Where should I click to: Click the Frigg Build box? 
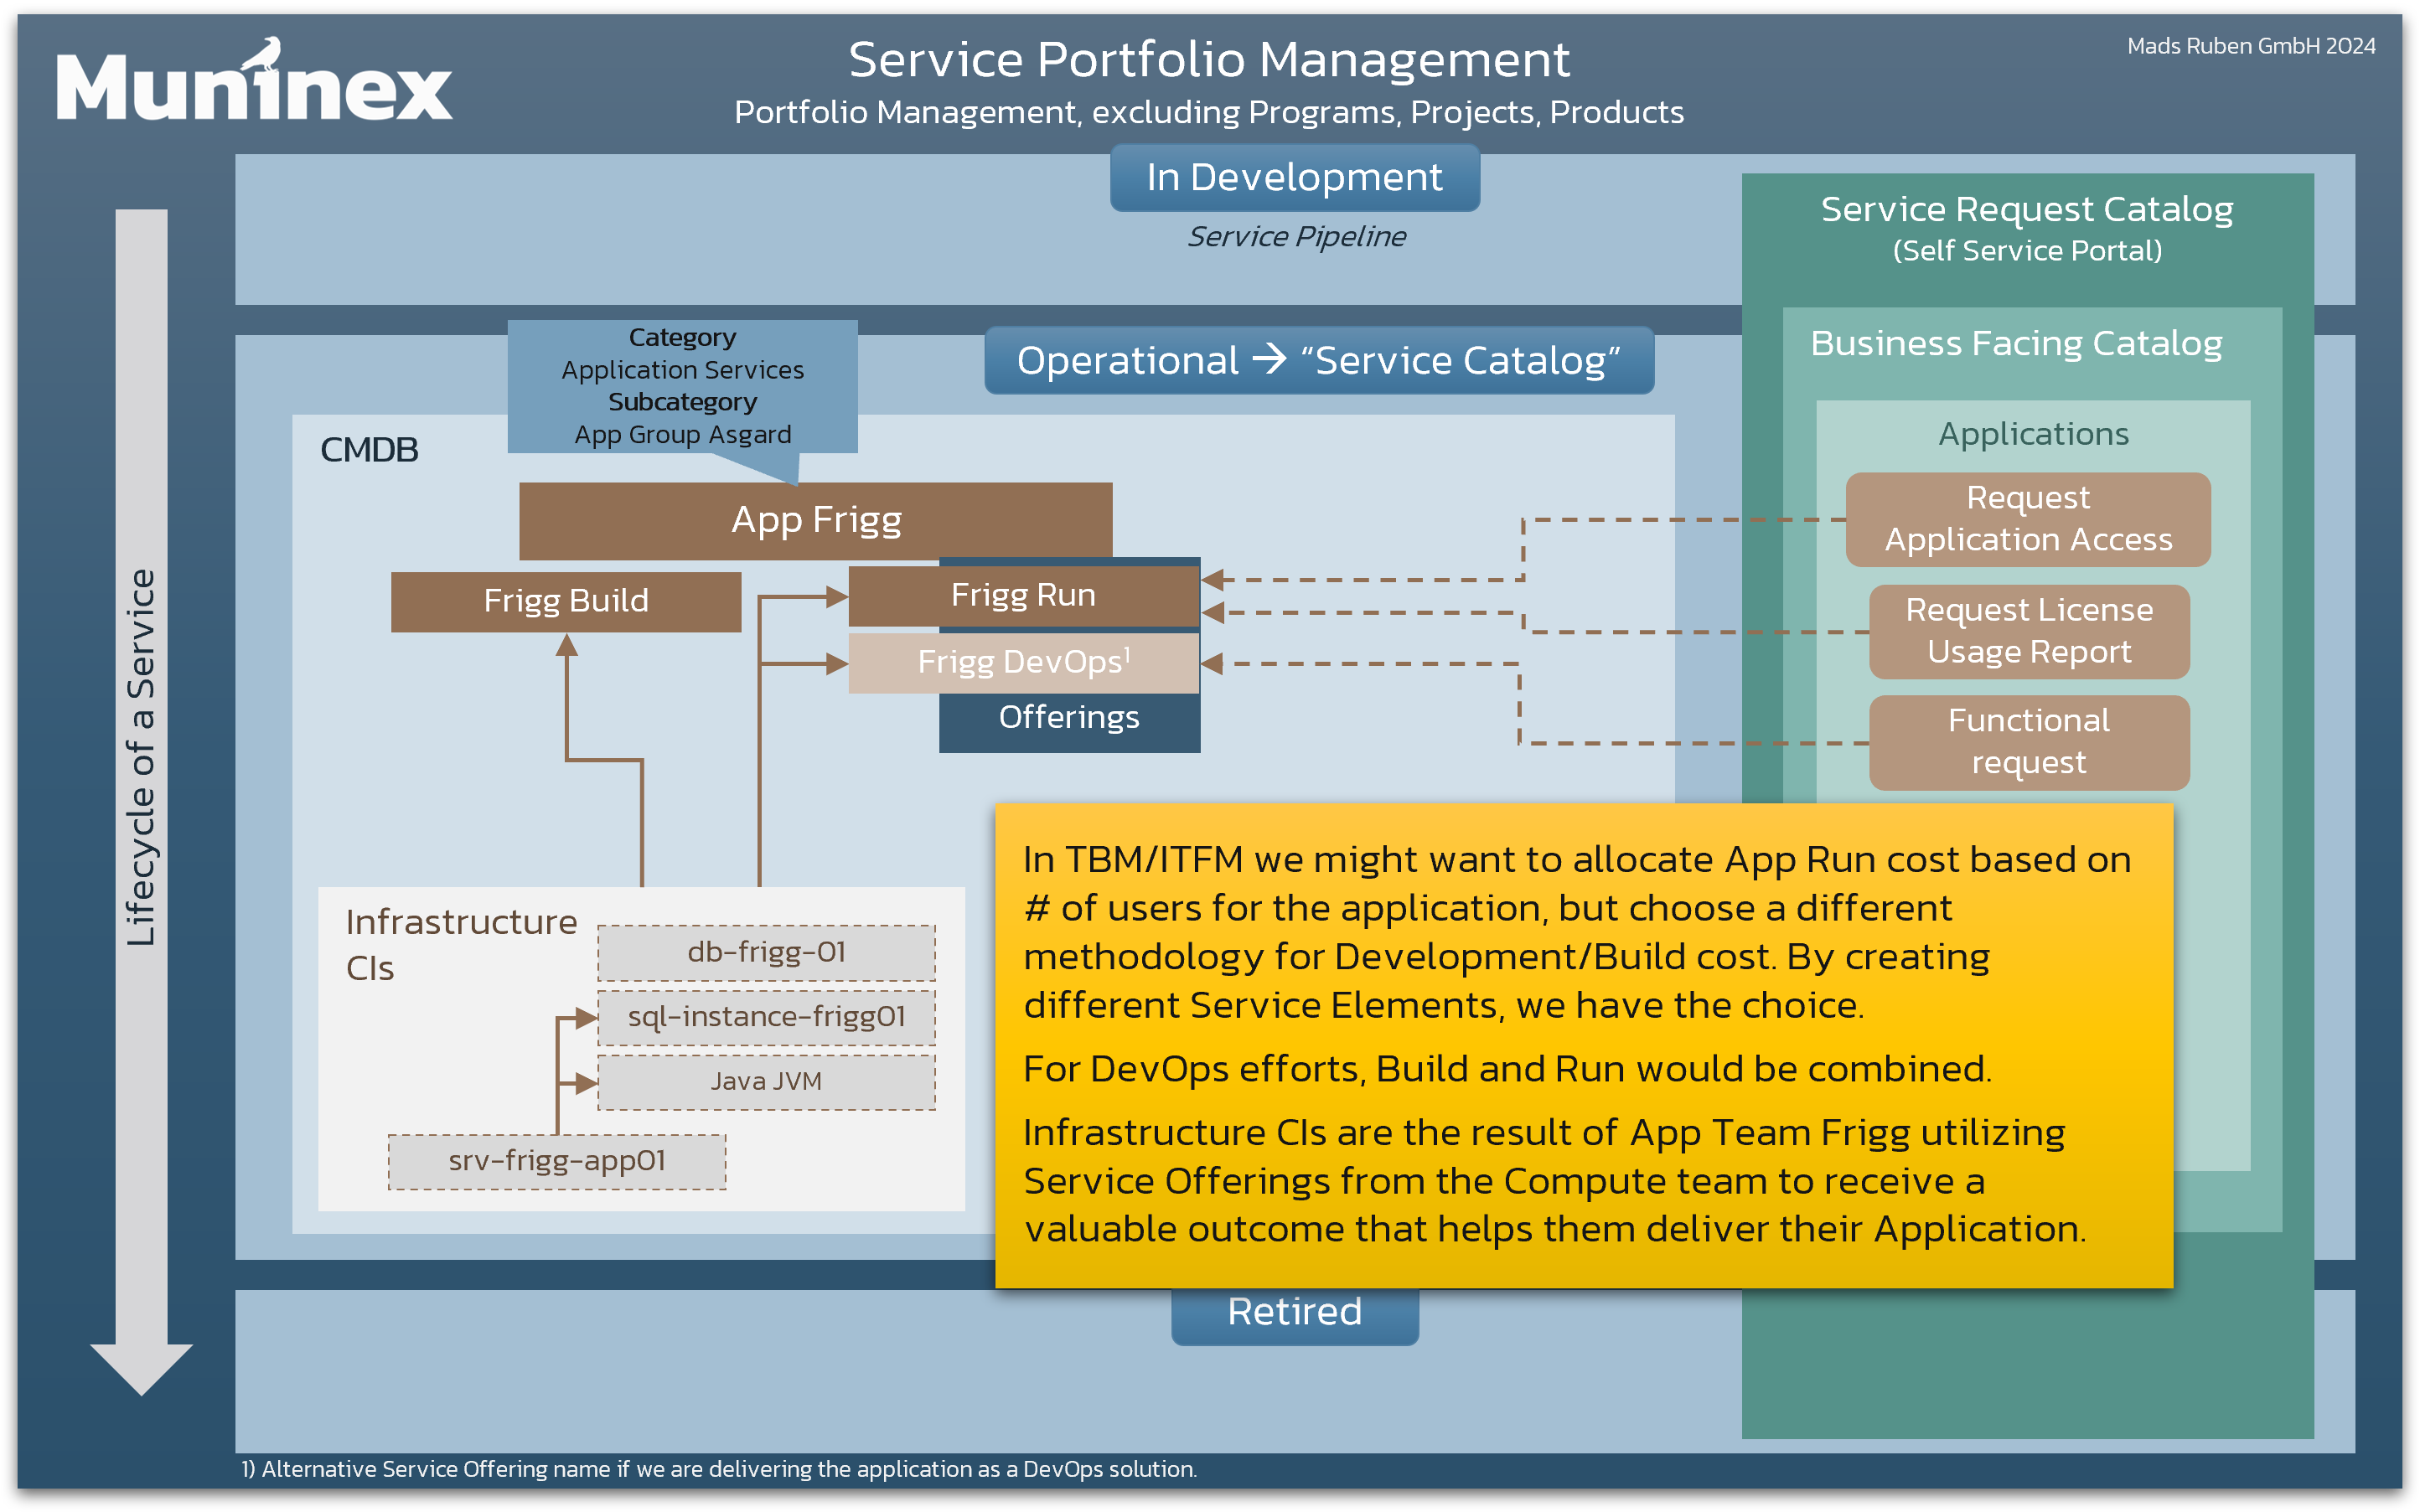click(x=566, y=601)
